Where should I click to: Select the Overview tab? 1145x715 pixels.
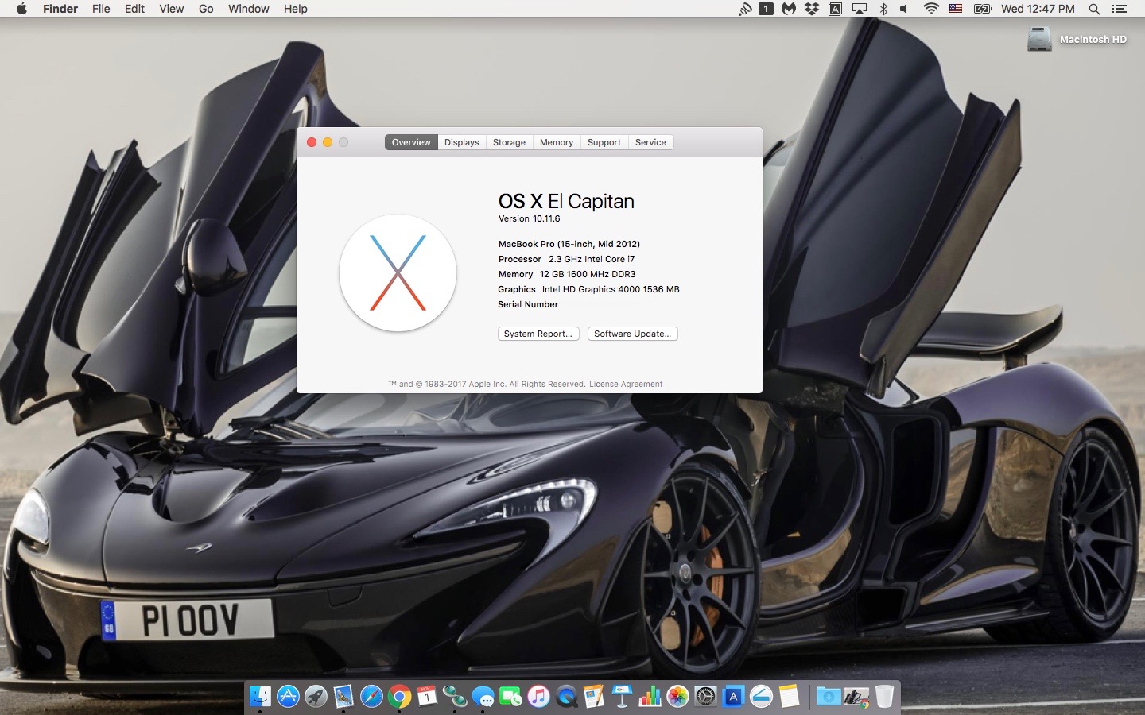[x=411, y=142]
